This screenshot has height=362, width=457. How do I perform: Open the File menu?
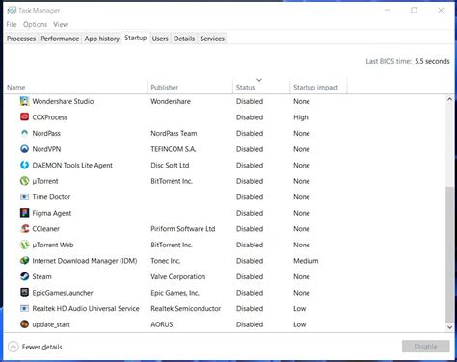click(x=12, y=24)
